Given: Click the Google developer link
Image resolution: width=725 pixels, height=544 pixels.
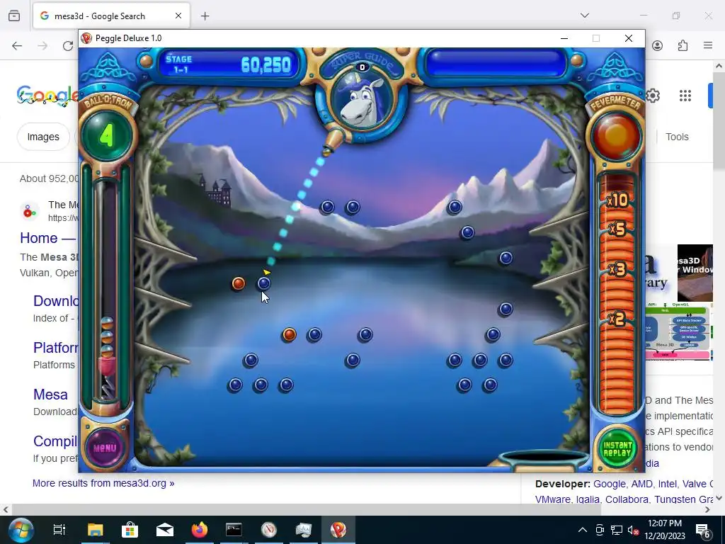Looking at the screenshot, I should [x=609, y=484].
